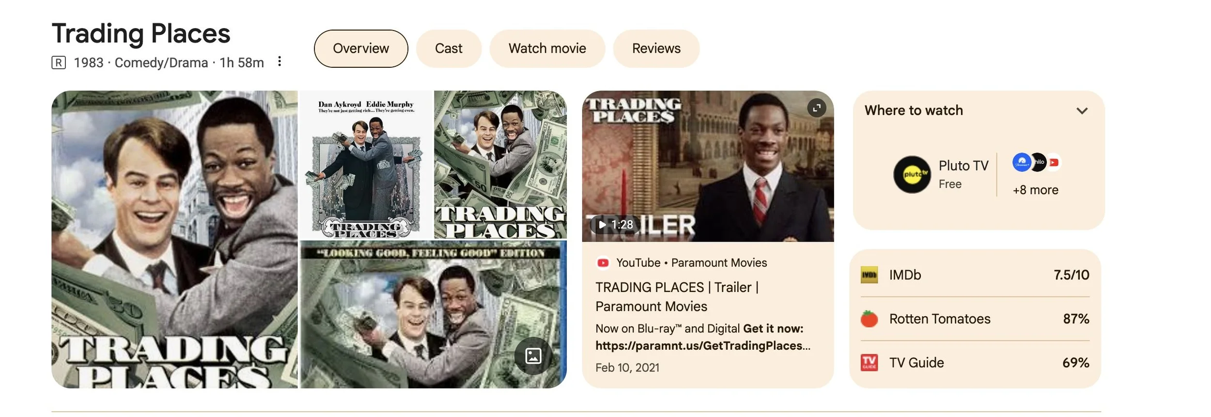Click the YouTube provider icon under Where to watch
This screenshot has width=1211, height=417.
(1054, 163)
